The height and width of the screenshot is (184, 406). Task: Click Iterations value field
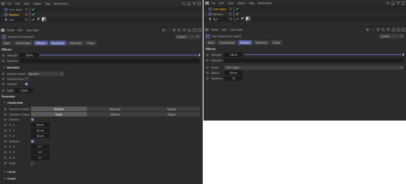(x=233, y=78)
